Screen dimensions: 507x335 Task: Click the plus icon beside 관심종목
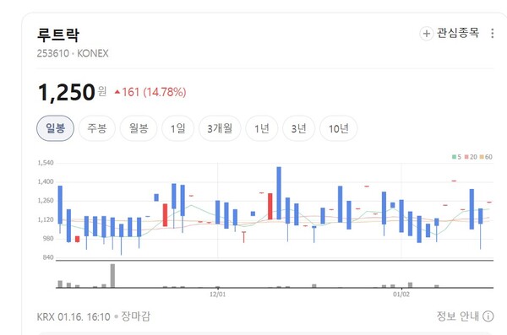click(427, 33)
